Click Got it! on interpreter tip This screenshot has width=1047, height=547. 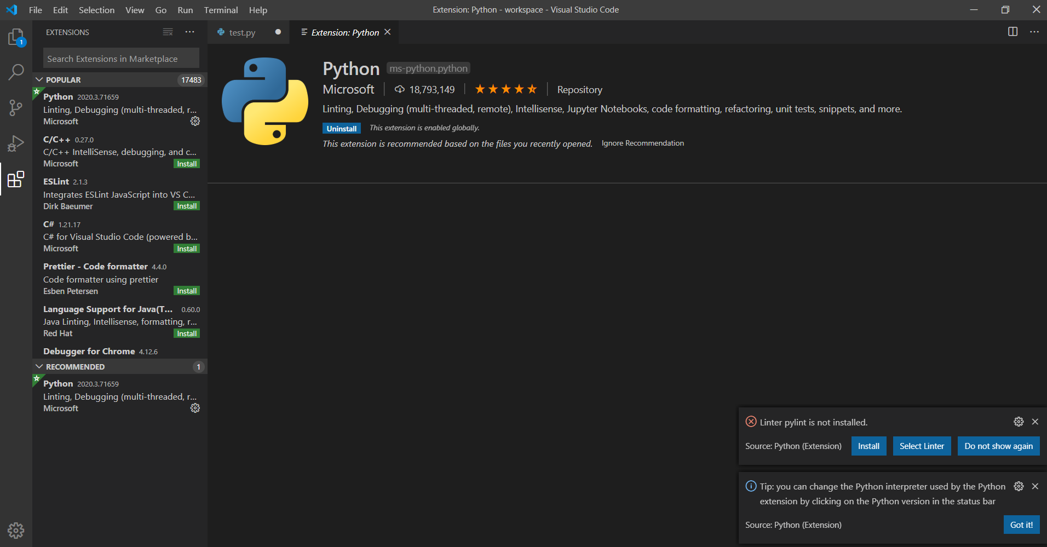pyautogui.click(x=1021, y=525)
